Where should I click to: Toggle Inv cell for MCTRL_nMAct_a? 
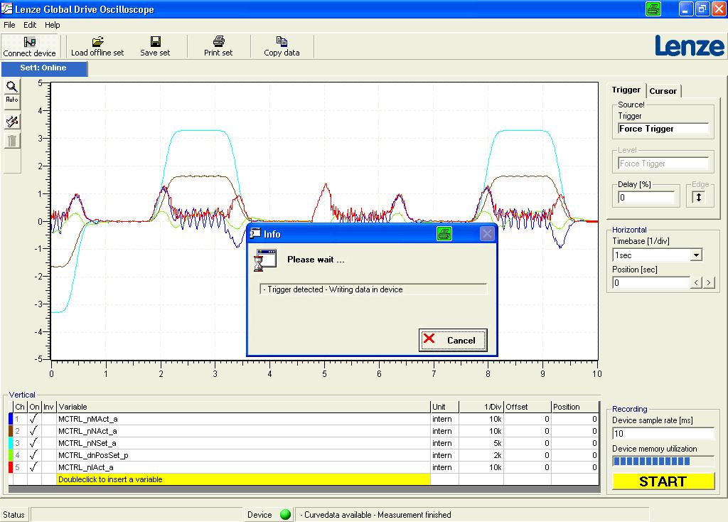click(x=49, y=419)
